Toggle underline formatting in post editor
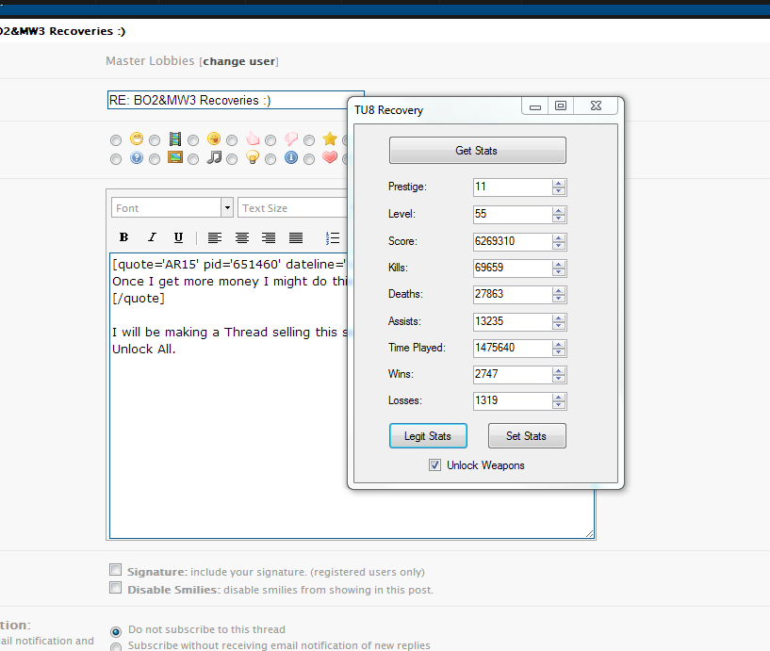 tap(178, 237)
